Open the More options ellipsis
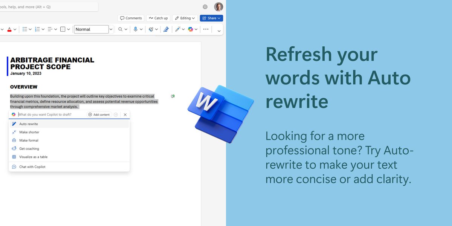This screenshot has width=452, height=226. click(x=206, y=29)
